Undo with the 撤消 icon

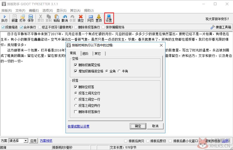tap(65, 18)
